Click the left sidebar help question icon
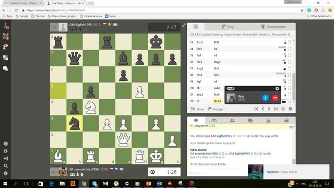 point(6,144)
